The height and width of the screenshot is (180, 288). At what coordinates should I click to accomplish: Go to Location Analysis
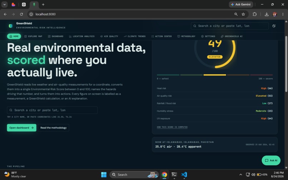point(82,36)
